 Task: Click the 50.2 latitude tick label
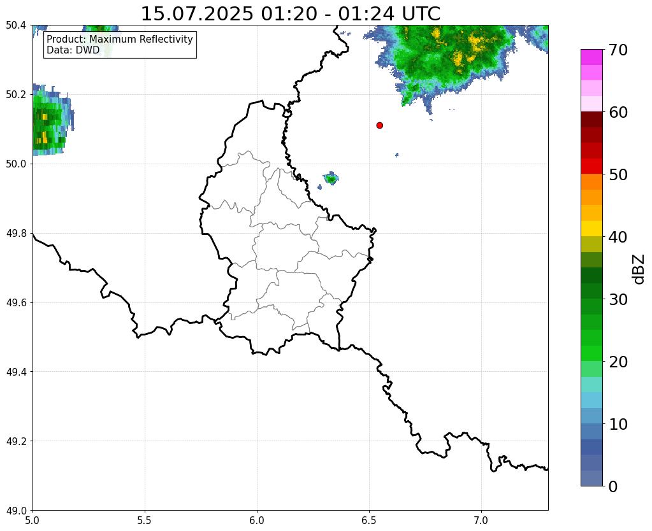(x=16, y=95)
